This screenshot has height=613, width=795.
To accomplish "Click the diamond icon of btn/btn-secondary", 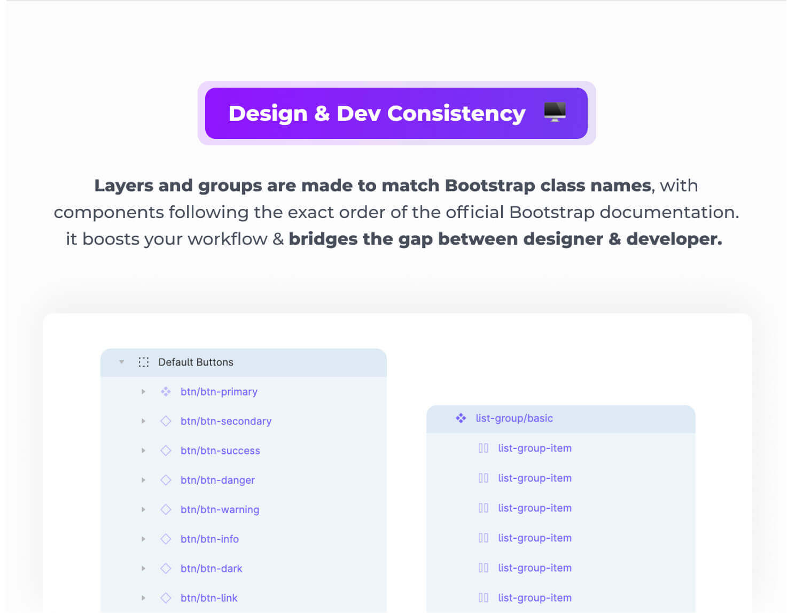I will 166,421.
